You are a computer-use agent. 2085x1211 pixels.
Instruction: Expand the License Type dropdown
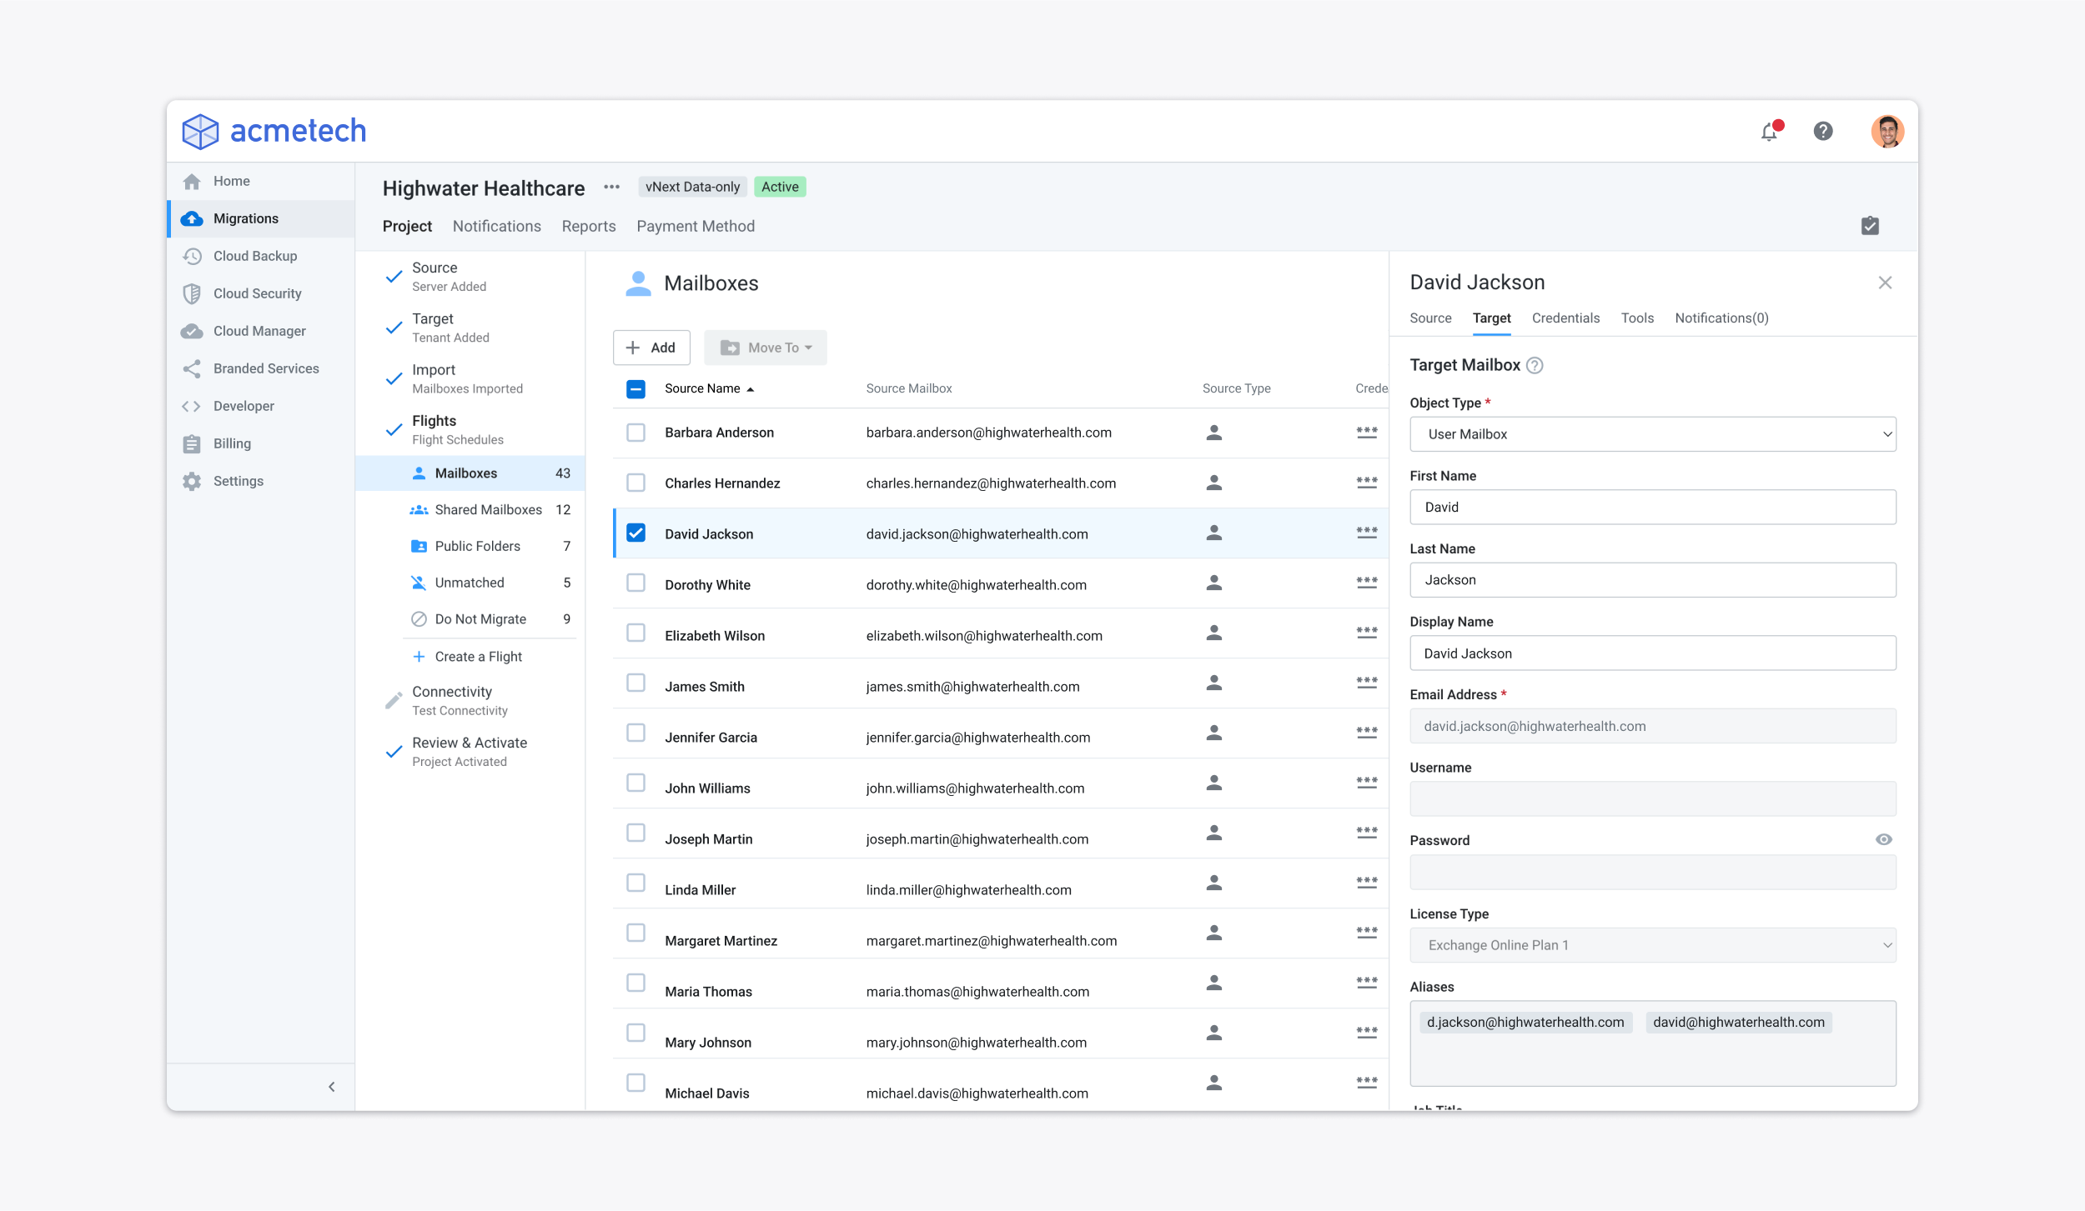tap(1652, 945)
